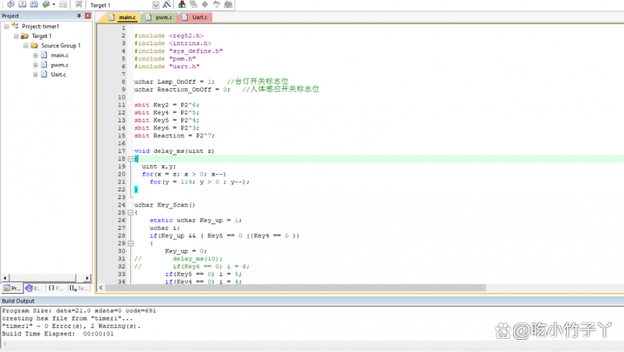Screen dimensions: 624x352
Task: Expand the main.c file node
Action: pos(36,55)
